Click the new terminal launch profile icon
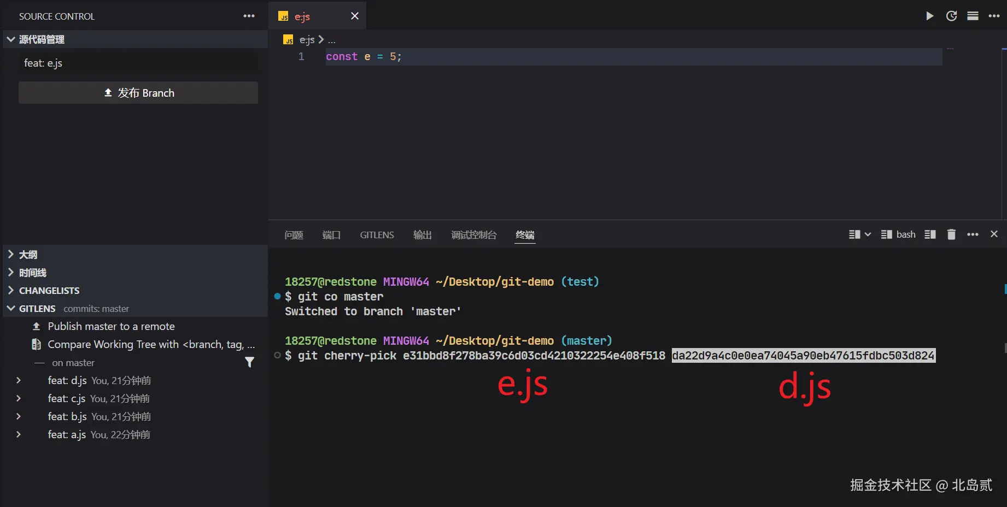Image resolution: width=1007 pixels, height=507 pixels. 854,234
